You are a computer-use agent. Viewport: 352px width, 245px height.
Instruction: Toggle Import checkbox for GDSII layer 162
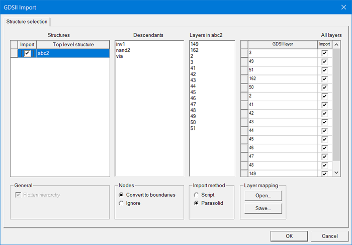[324, 79]
